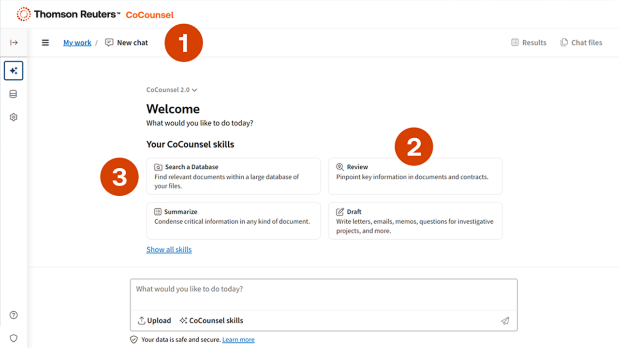This screenshot has height=349, width=619.
Task: Click the Welcome heading
Action: 173,109
